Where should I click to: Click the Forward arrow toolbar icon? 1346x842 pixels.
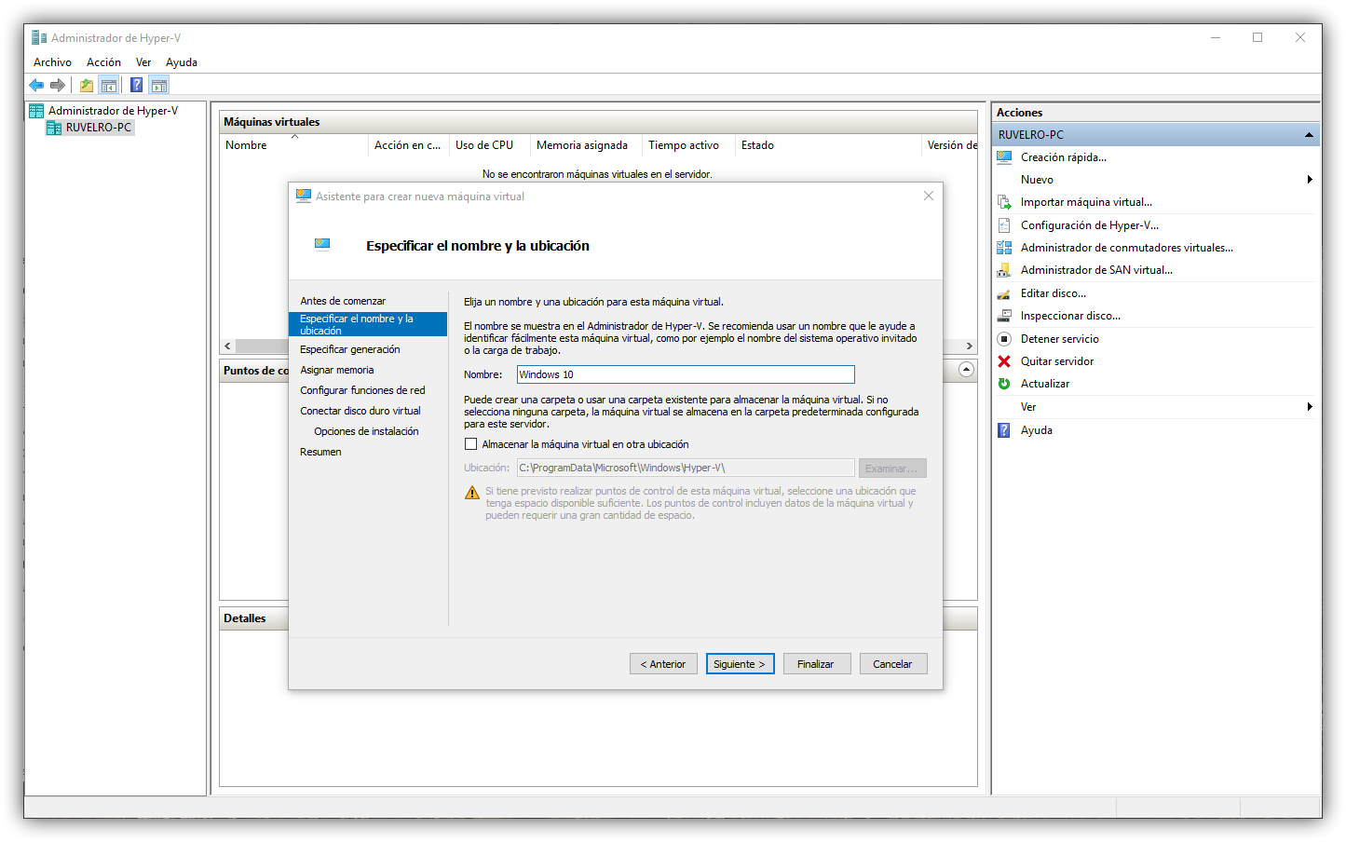tap(58, 86)
